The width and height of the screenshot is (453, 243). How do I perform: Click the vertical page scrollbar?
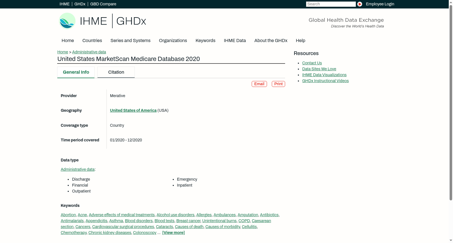[451, 103]
